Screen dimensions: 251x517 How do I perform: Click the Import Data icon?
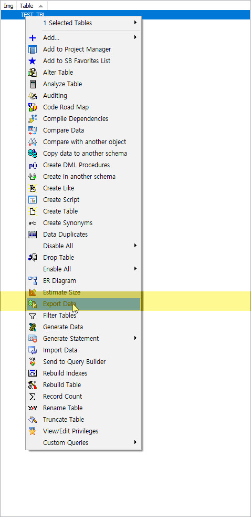tap(32, 350)
